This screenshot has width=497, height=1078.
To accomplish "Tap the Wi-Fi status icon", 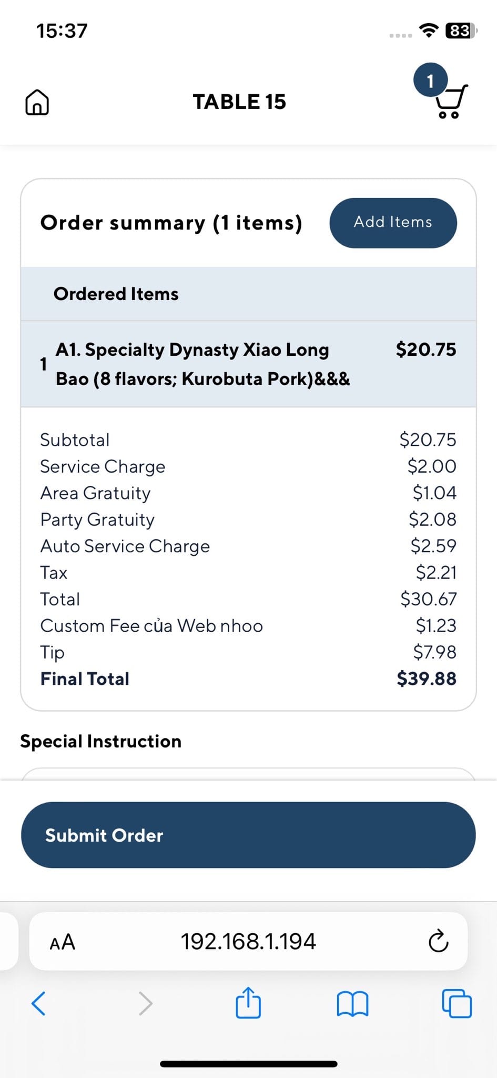I will 429,31.
